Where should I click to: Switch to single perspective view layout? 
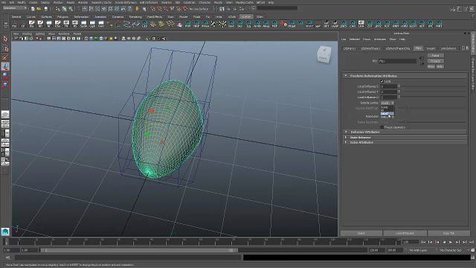pyautogui.click(x=5, y=115)
